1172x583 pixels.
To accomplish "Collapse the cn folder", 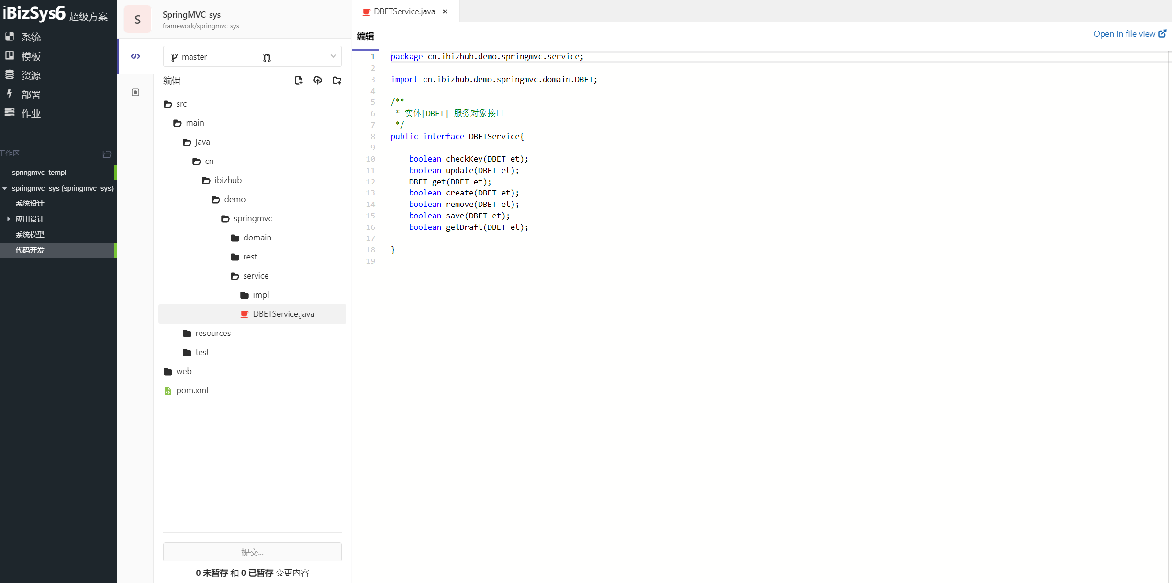I will pos(197,162).
